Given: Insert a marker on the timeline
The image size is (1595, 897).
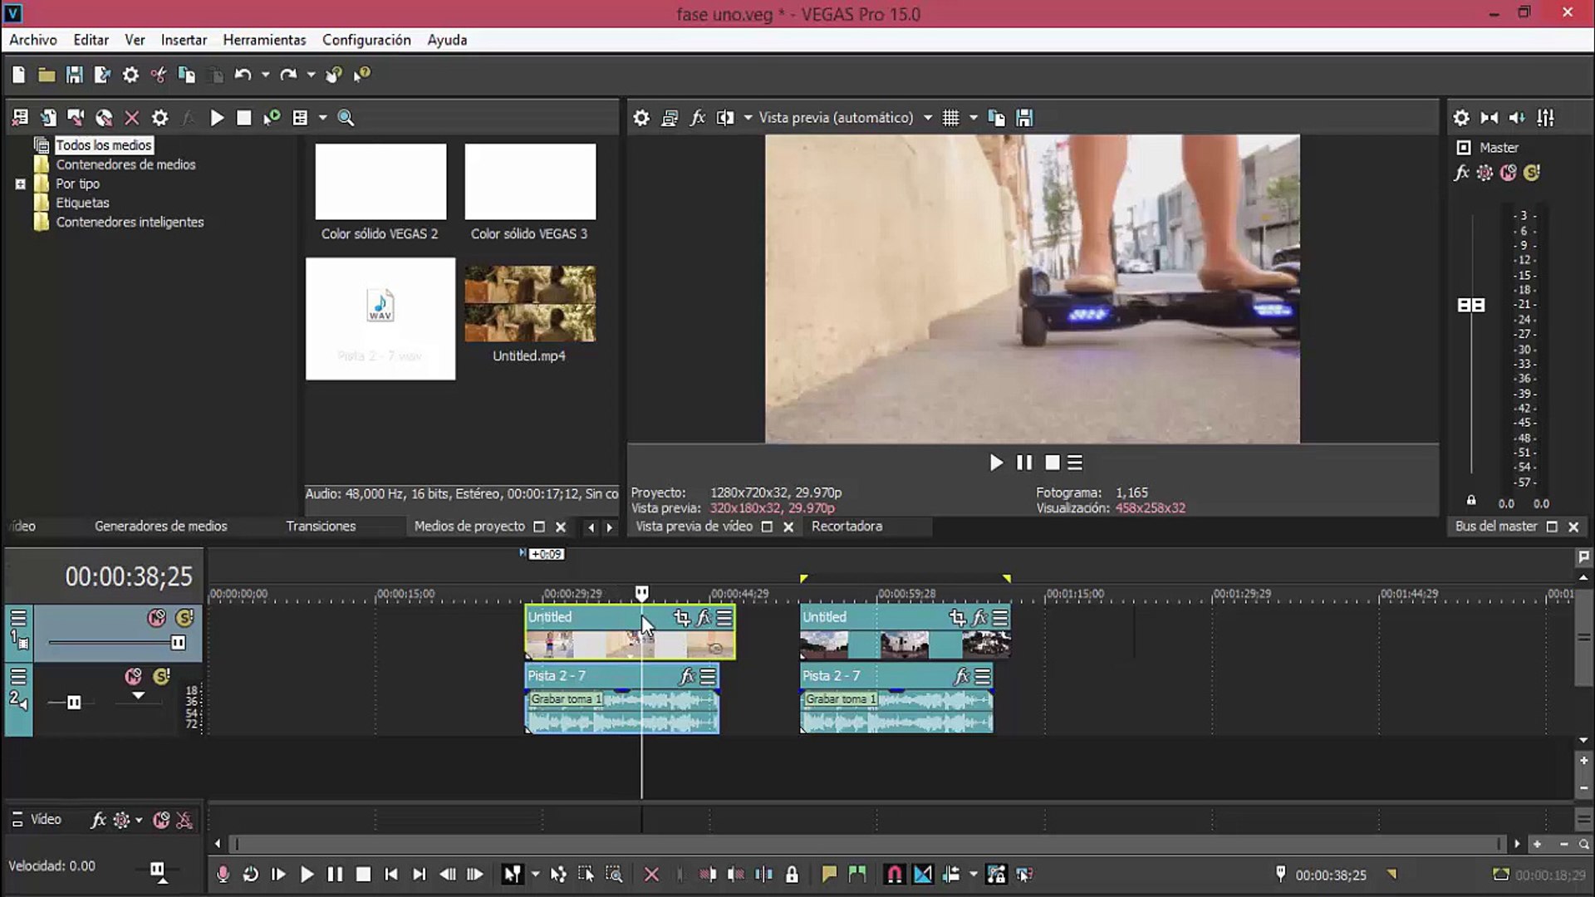Looking at the screenshot, I should [830, 874].
